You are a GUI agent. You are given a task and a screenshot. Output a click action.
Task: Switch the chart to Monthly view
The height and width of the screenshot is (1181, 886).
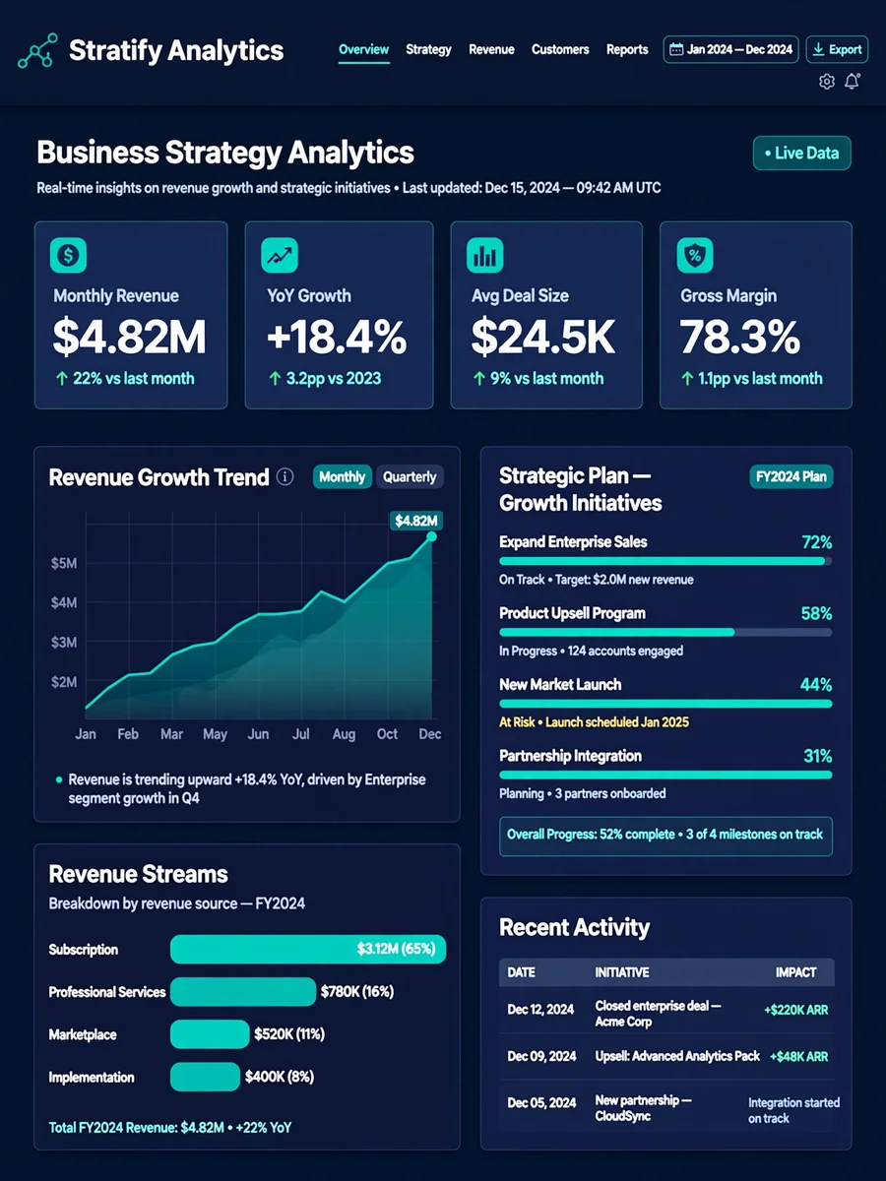[x=343, y=477]
